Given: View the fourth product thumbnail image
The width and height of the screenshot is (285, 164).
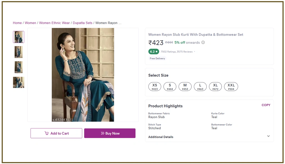Looking at the screenshot, I should point(19,82).
